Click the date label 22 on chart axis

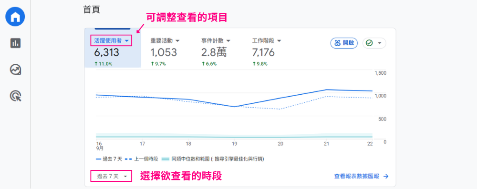pyautogui.click(x=370, y=144)
